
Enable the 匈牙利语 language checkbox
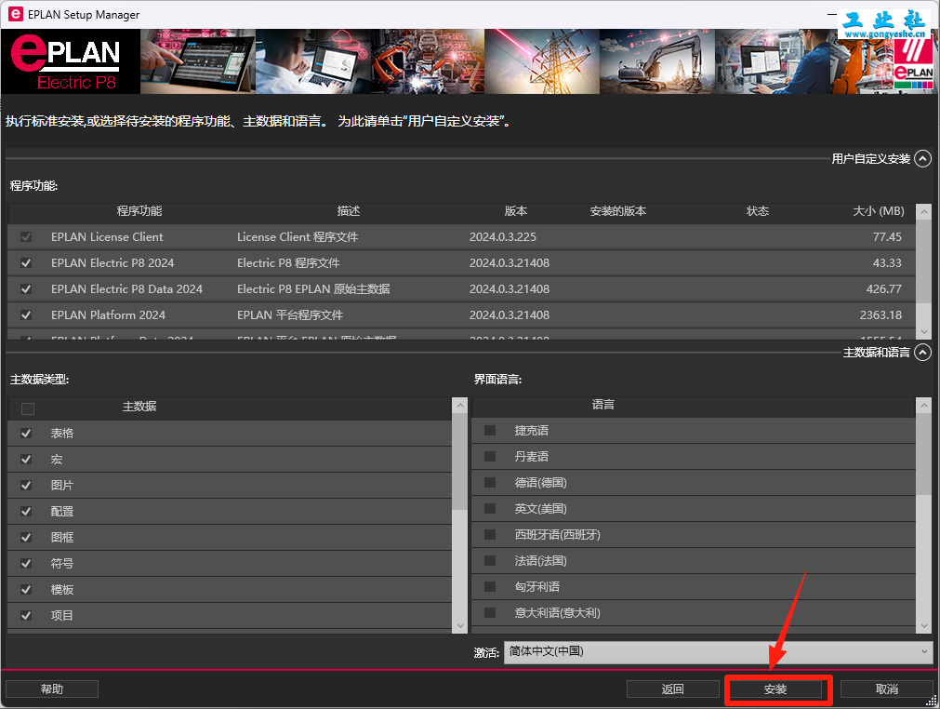(x=490, y=586)
